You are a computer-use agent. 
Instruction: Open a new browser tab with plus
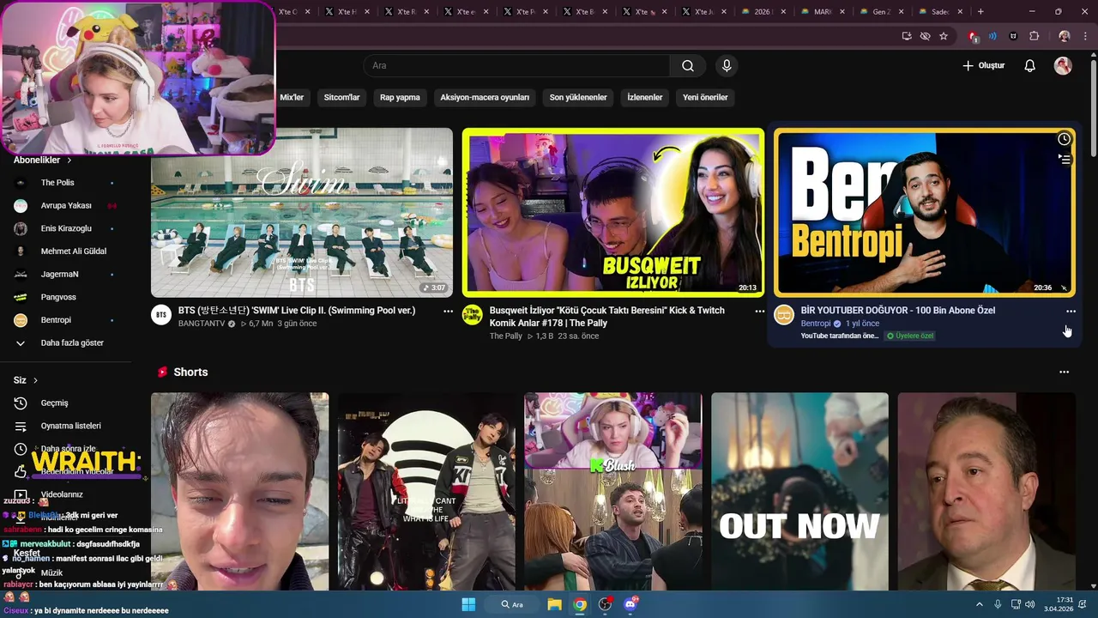click(x=980, y=12)
